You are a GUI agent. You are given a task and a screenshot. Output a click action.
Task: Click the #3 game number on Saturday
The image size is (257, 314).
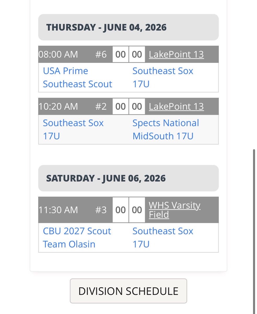point(101,210)
